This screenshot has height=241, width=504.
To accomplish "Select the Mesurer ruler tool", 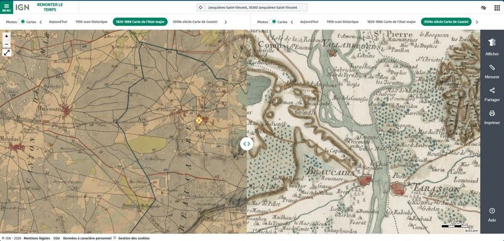I will (492, 71).
